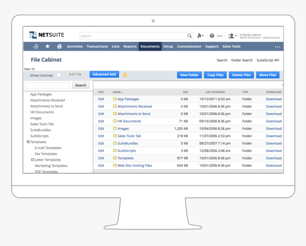Click the '1,205 KB' size cell
The image size is (306, 246).
[x=181, y=128]
